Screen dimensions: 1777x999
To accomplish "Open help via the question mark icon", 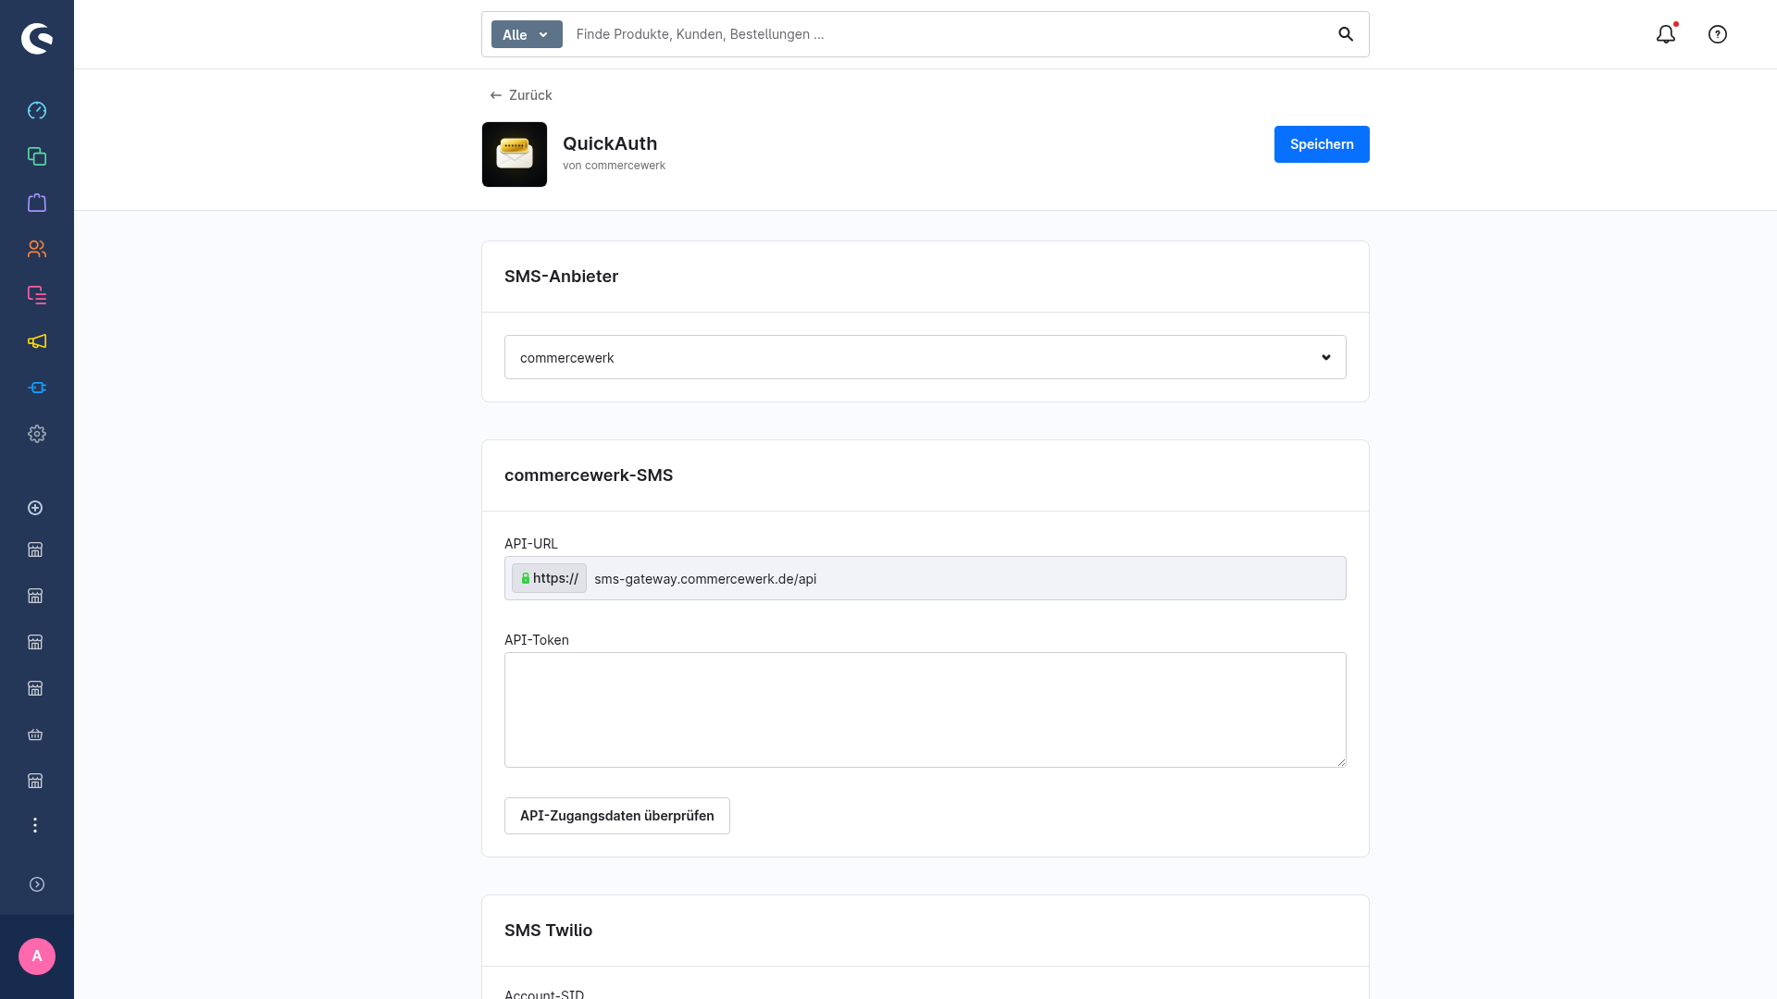I will tap(1718, 34).
